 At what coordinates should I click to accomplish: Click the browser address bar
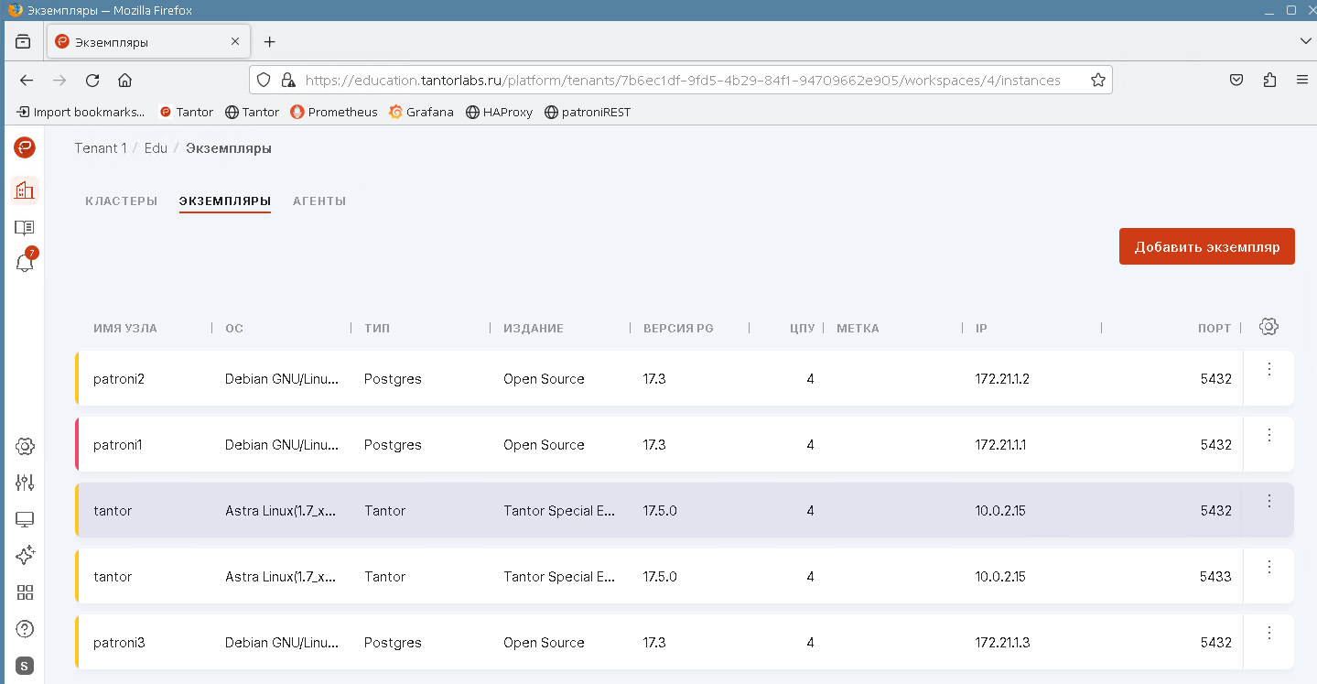click(682, 81)
